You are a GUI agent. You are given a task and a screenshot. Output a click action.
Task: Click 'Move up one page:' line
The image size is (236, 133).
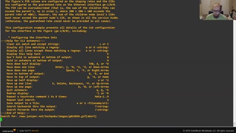click(58, 87)
